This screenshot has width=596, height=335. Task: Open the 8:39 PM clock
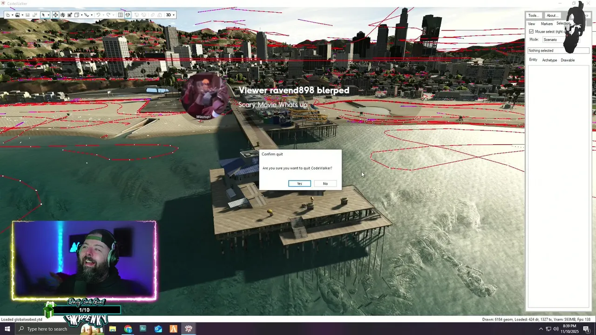click(570, 329)
